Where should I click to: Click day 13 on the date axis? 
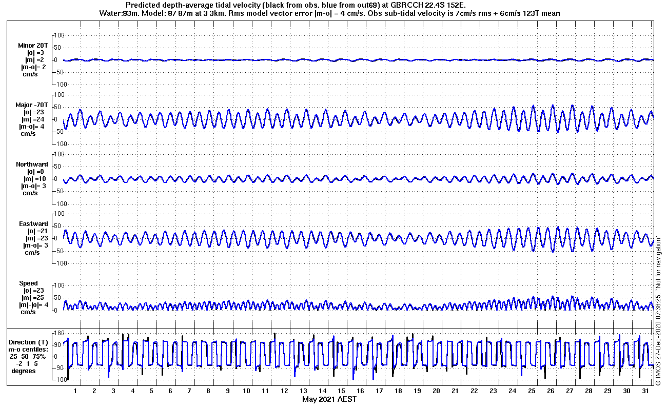pyautogui.click(x=303, y=391)
